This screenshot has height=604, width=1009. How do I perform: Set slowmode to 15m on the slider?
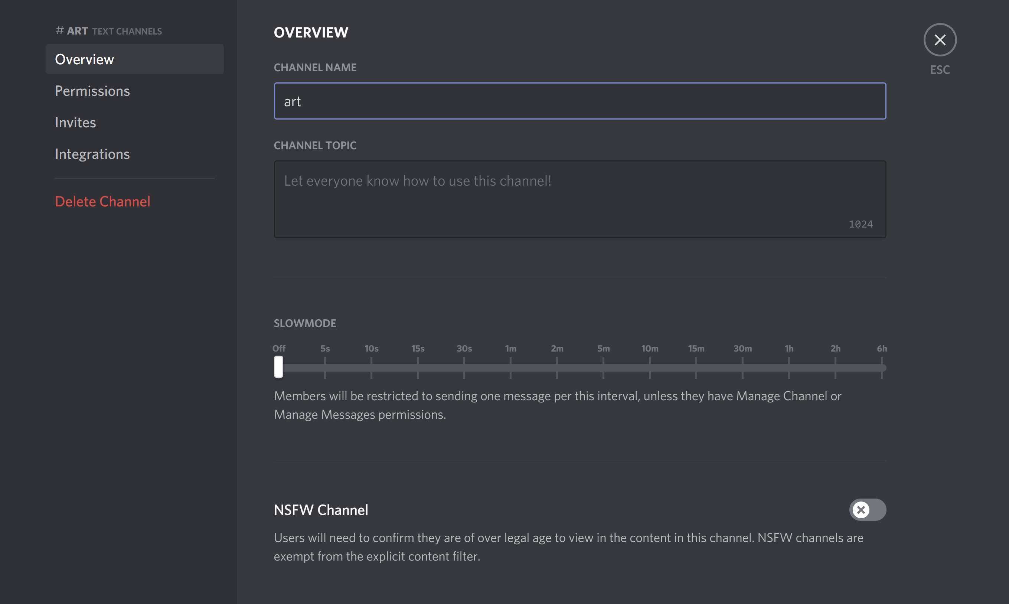pos(696,368)
